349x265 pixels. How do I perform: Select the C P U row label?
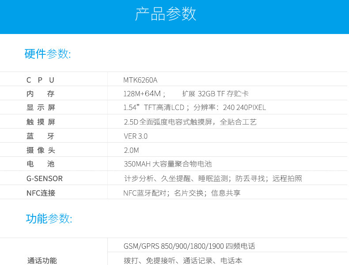pyautogui.click(x=40, y=80)
